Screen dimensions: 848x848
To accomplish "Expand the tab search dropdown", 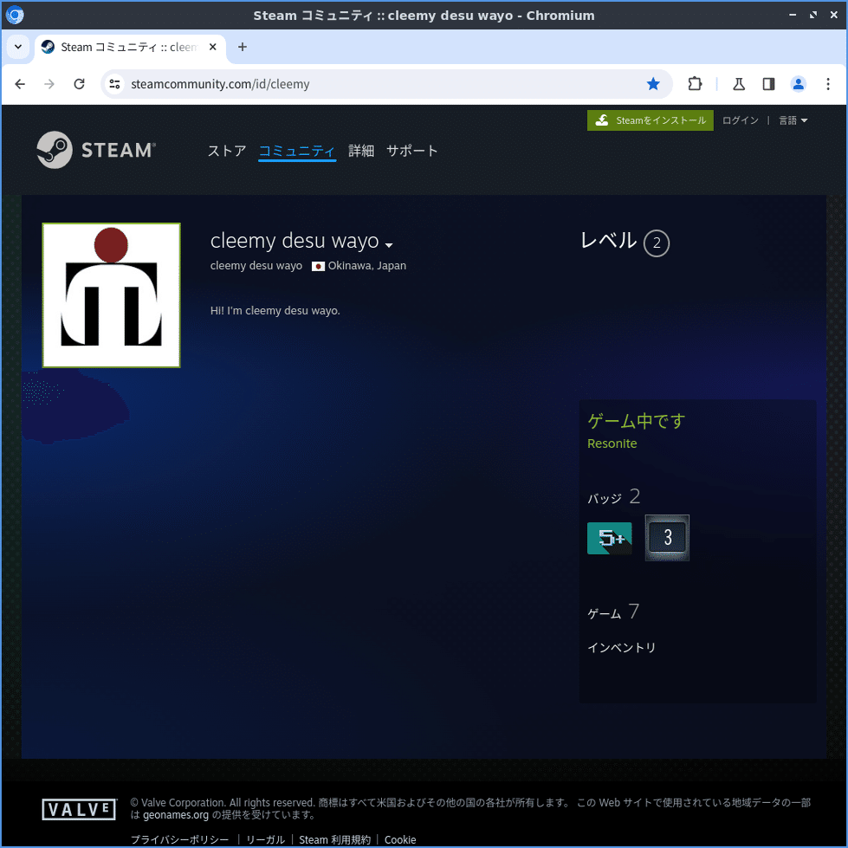I will pyautogui.click(x=18, y=47).
